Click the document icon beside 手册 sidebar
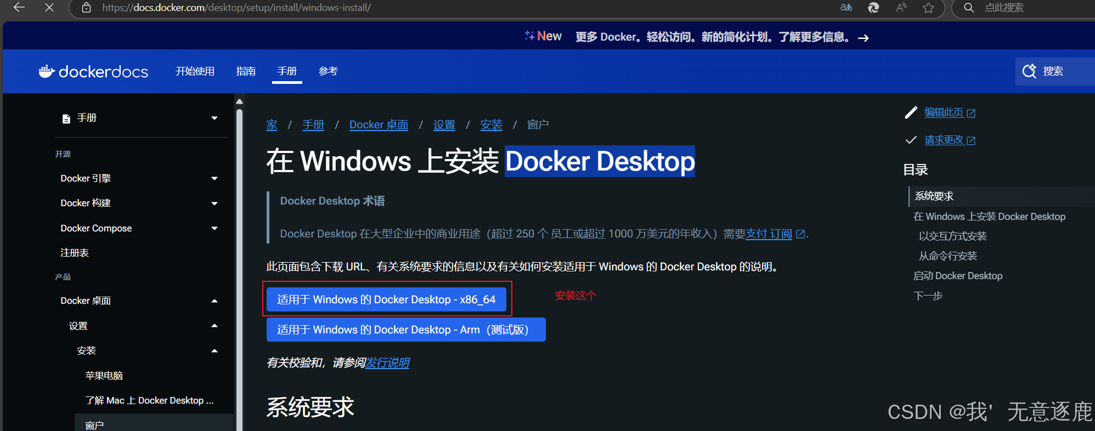This screenshot has height=431, width=1095. (66, 118)
